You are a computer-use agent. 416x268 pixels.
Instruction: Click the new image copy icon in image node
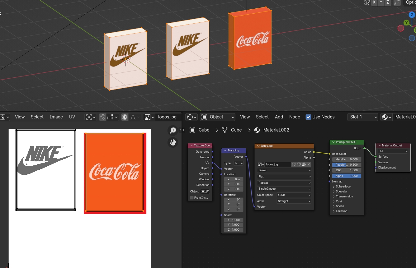(x=299, y=164)
